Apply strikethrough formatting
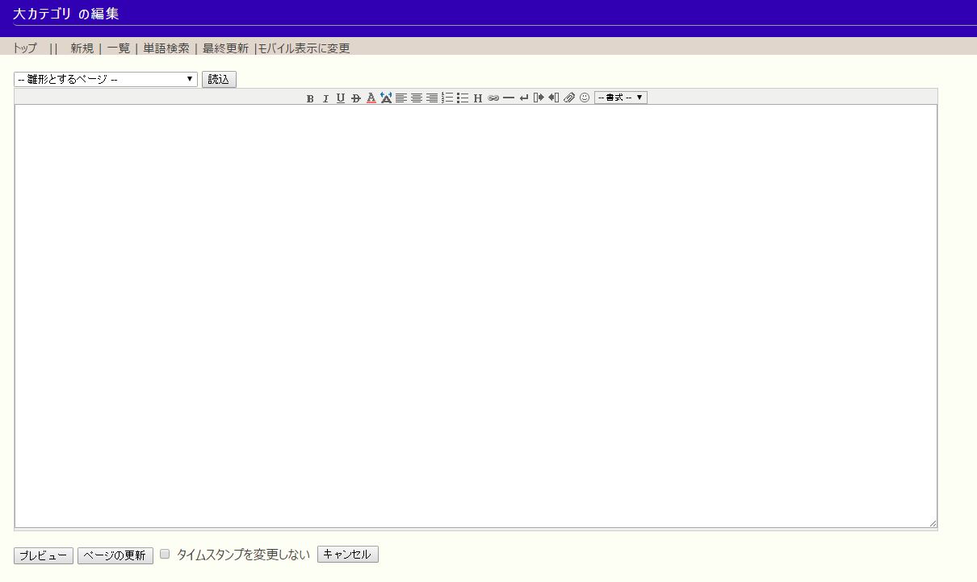977x582 pixels. coord(356,98)
